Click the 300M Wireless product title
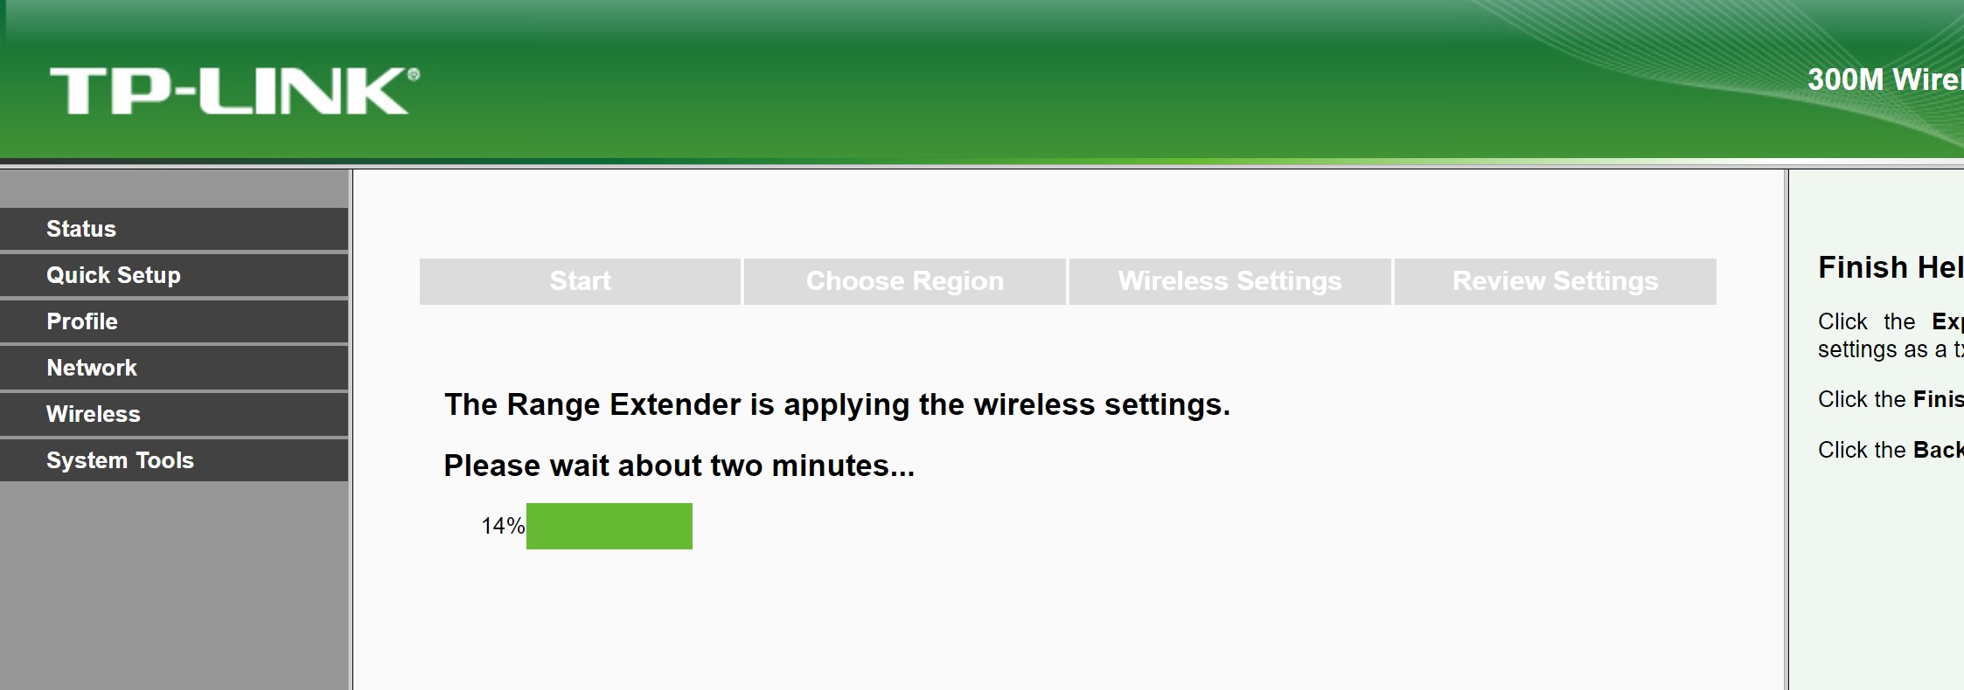 tap(1884, 80)
